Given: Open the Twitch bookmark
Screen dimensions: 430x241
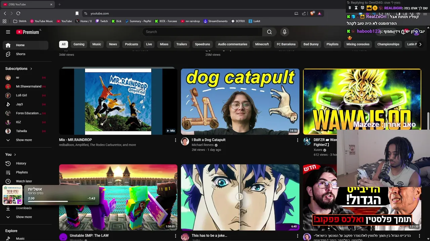Looking at the screenshot, I should pos(102,21).
